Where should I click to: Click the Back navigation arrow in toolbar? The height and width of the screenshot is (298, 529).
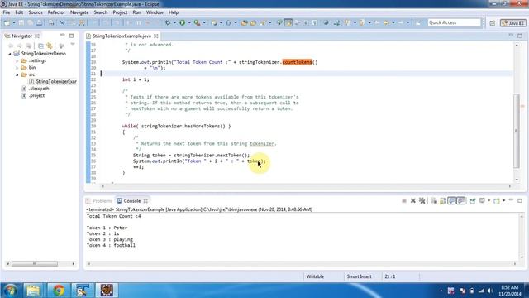386,22
